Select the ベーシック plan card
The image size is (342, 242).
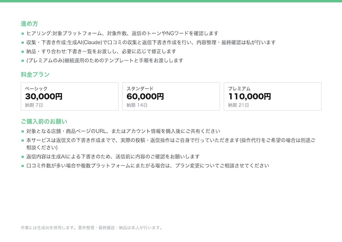(x=70, y=96)
